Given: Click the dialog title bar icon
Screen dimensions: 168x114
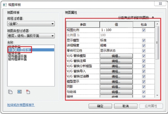Looking at the screenshot, I should 5,5.
